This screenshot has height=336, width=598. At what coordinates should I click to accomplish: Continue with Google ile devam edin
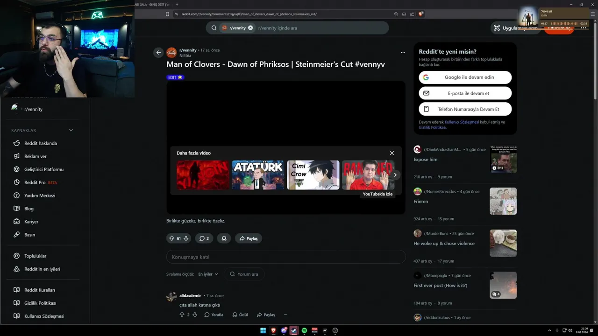465,77
